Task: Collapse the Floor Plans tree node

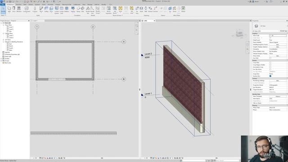Action: tap(4, 25)
